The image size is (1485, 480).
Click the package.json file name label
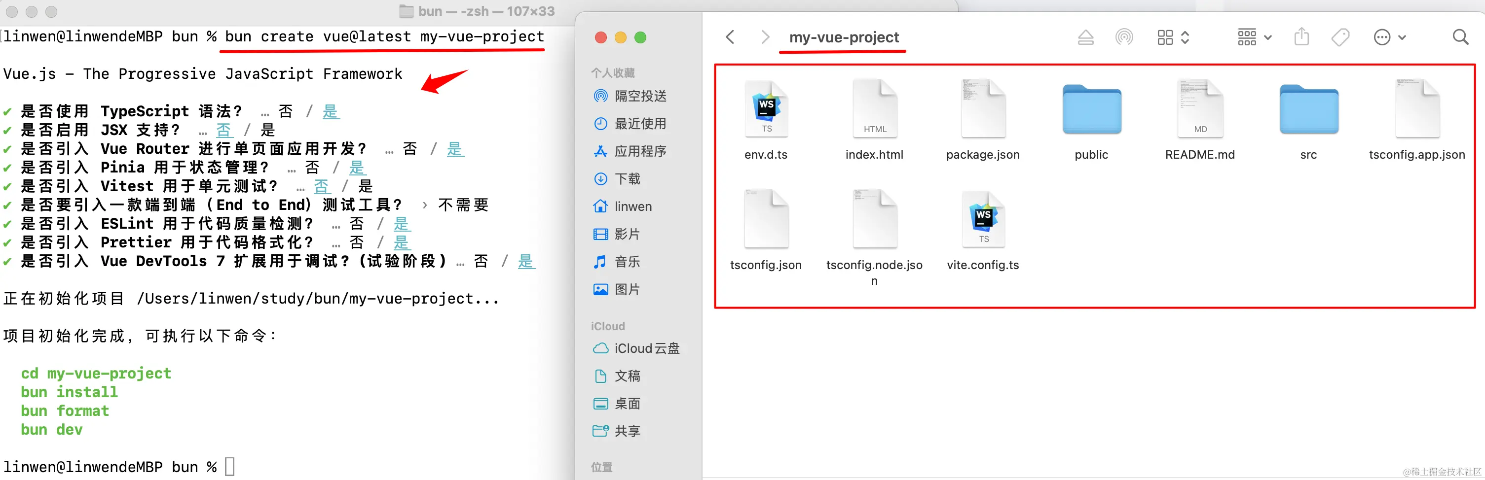click(983, 155)
